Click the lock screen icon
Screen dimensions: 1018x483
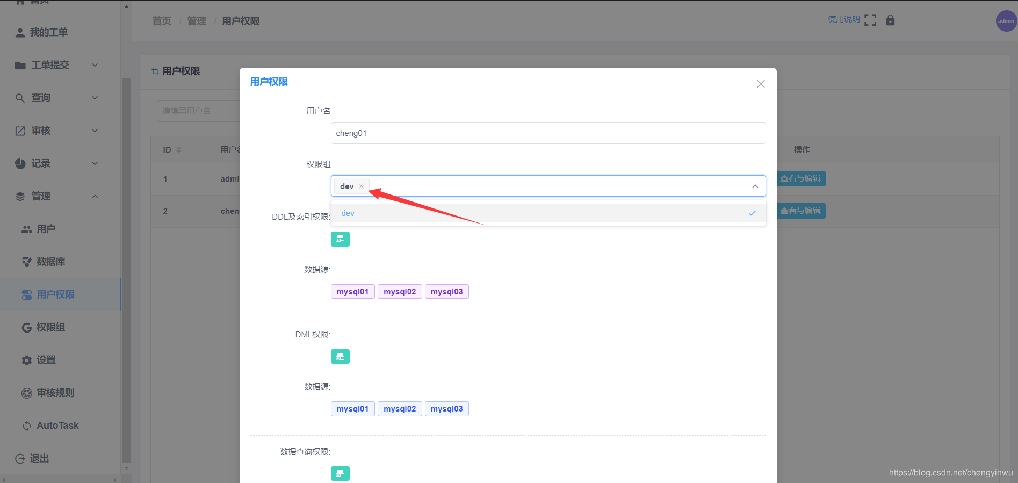890,20
